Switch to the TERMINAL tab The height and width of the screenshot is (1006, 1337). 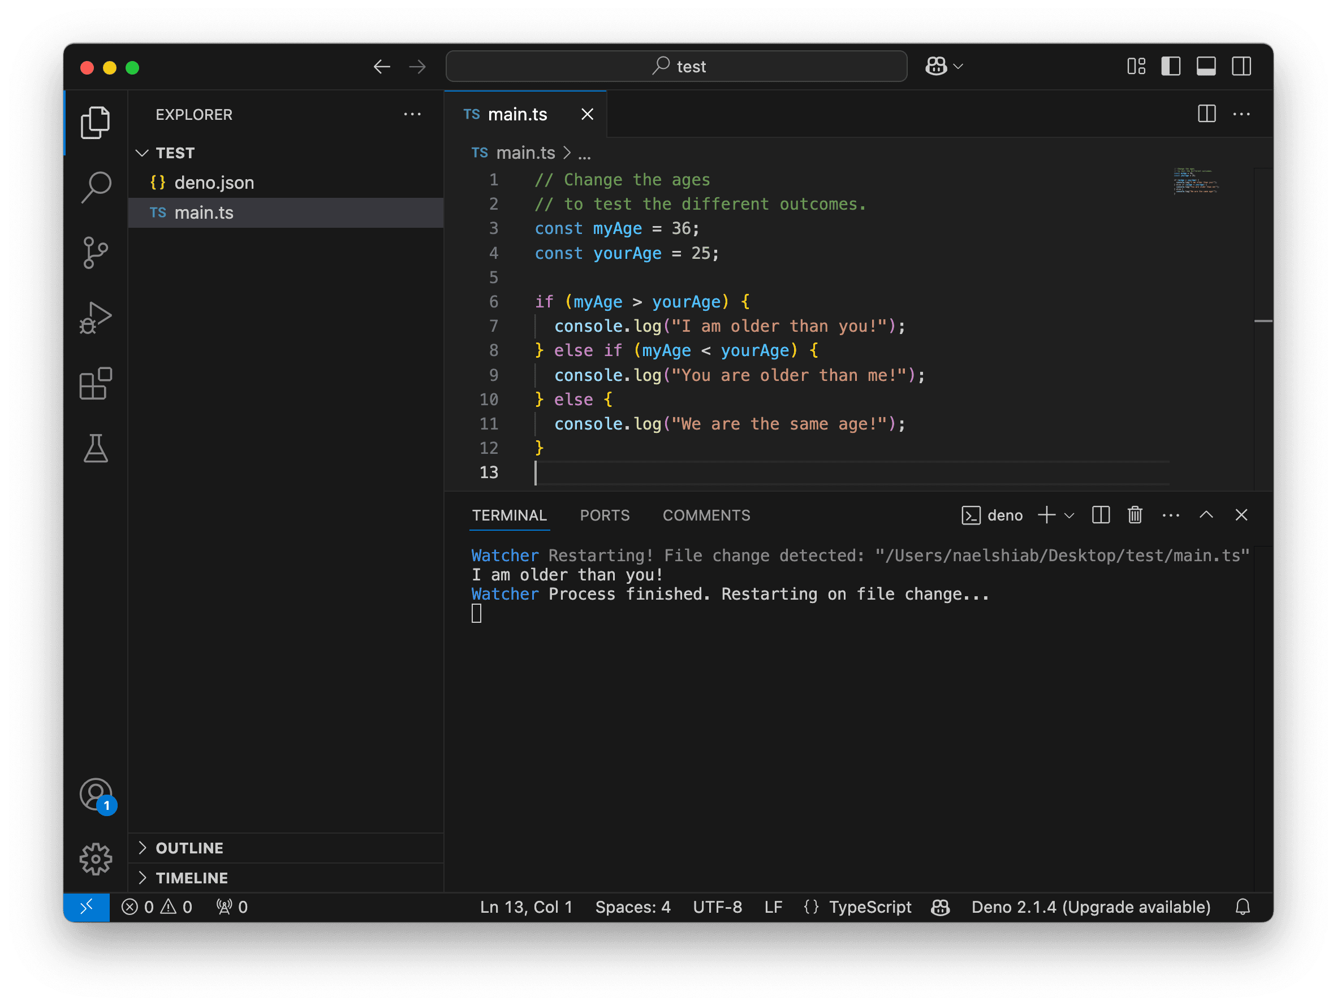[510, 515]
